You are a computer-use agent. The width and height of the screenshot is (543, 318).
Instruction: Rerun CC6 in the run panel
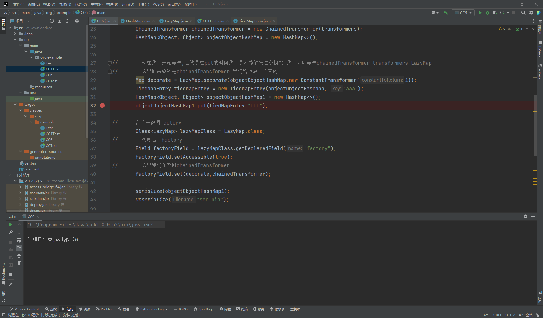[x=11, y=225]
